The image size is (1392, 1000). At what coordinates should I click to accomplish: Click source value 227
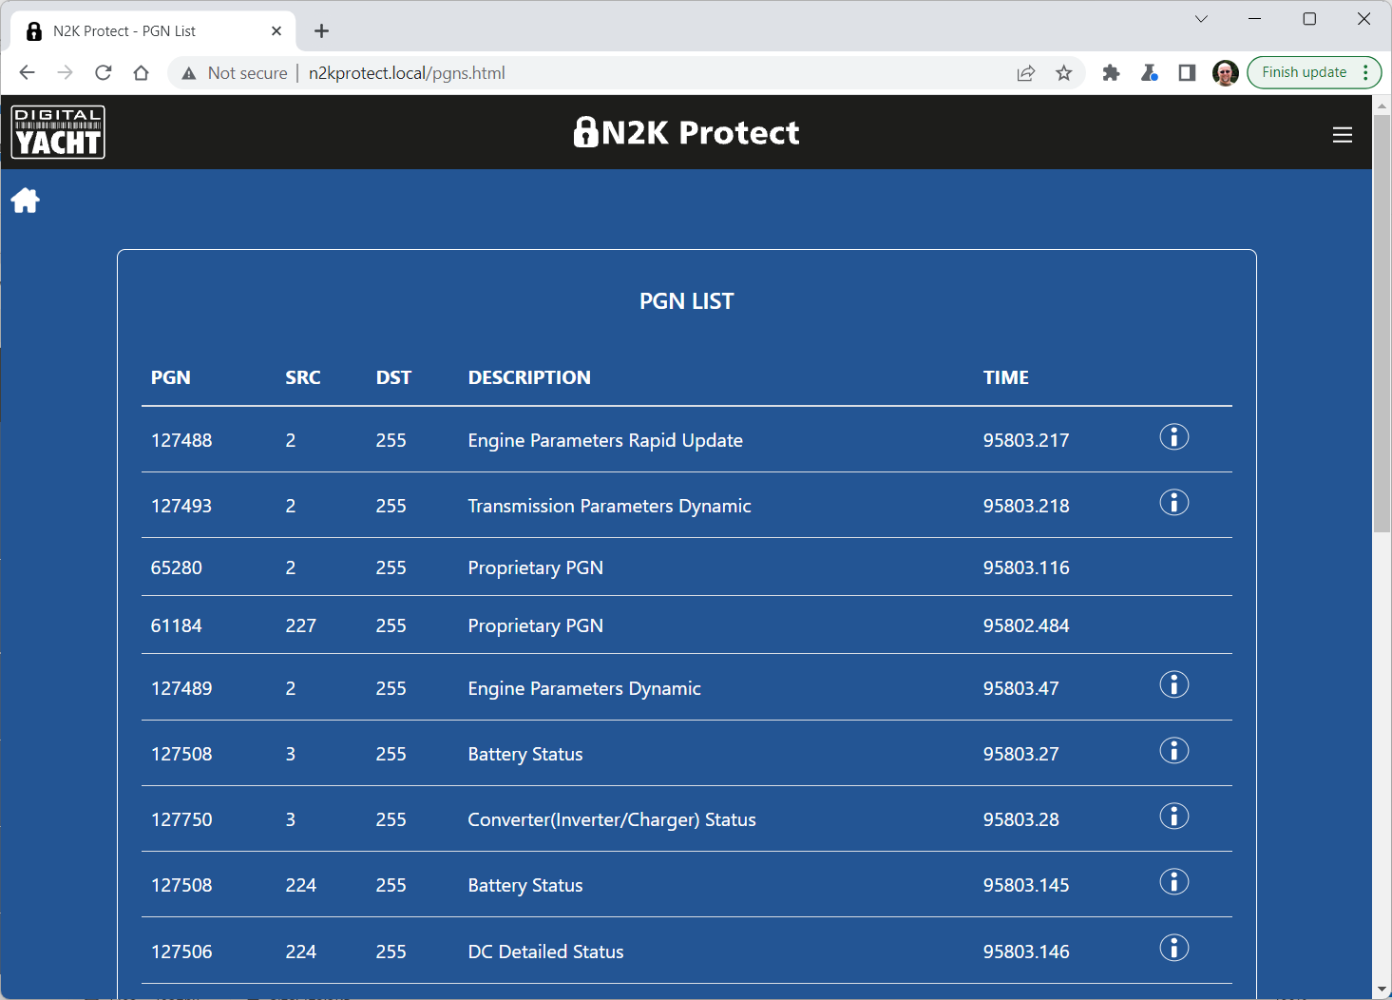[x=301, y=625]
